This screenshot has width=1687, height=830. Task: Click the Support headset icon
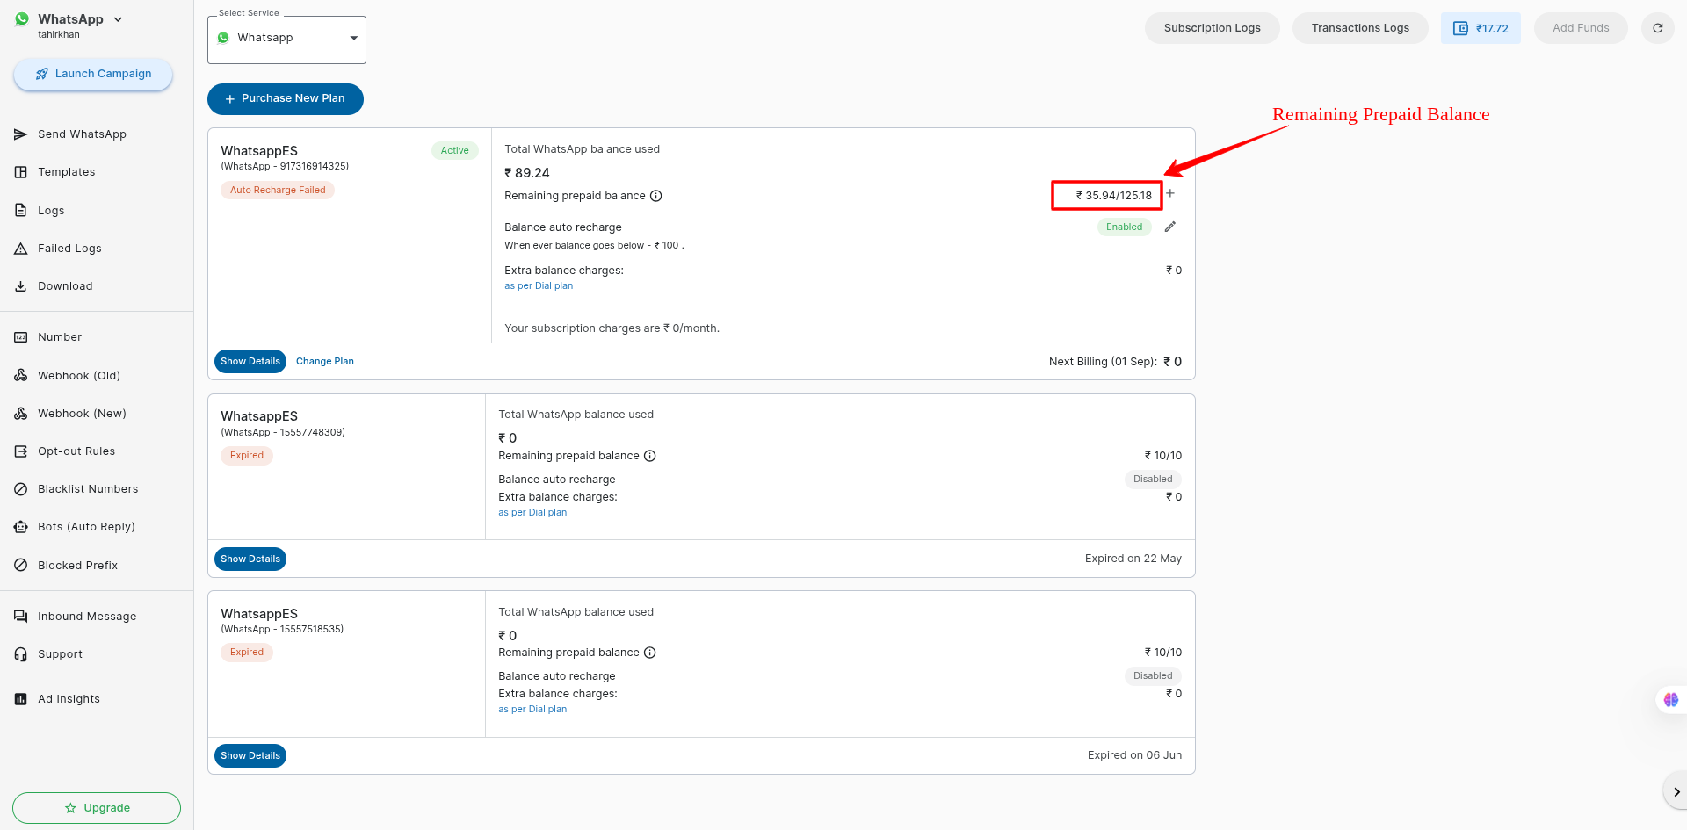pyautogui.click(x=20, y=654)
